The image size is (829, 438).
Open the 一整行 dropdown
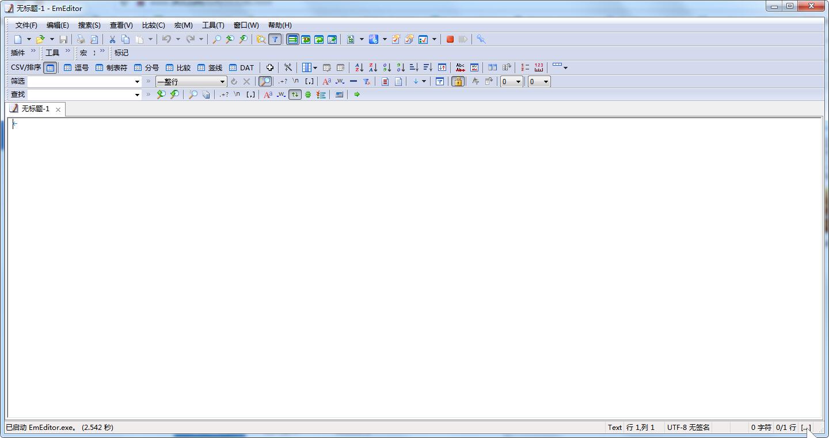222,81
